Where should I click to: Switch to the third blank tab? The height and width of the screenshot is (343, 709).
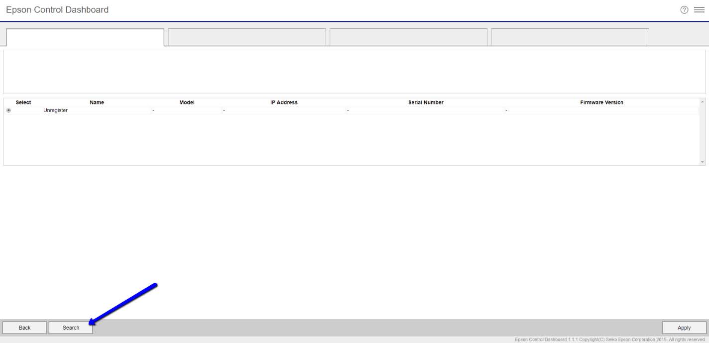408,37
